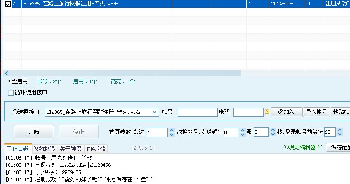Click the 高亮：1个 count label
350x184 pixels.
click(x=122, y=81)
